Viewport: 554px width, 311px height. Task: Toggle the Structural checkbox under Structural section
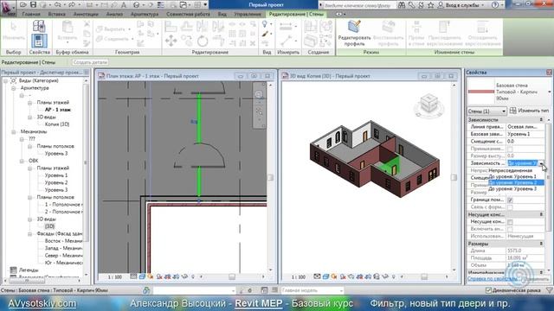pos(510,222)
